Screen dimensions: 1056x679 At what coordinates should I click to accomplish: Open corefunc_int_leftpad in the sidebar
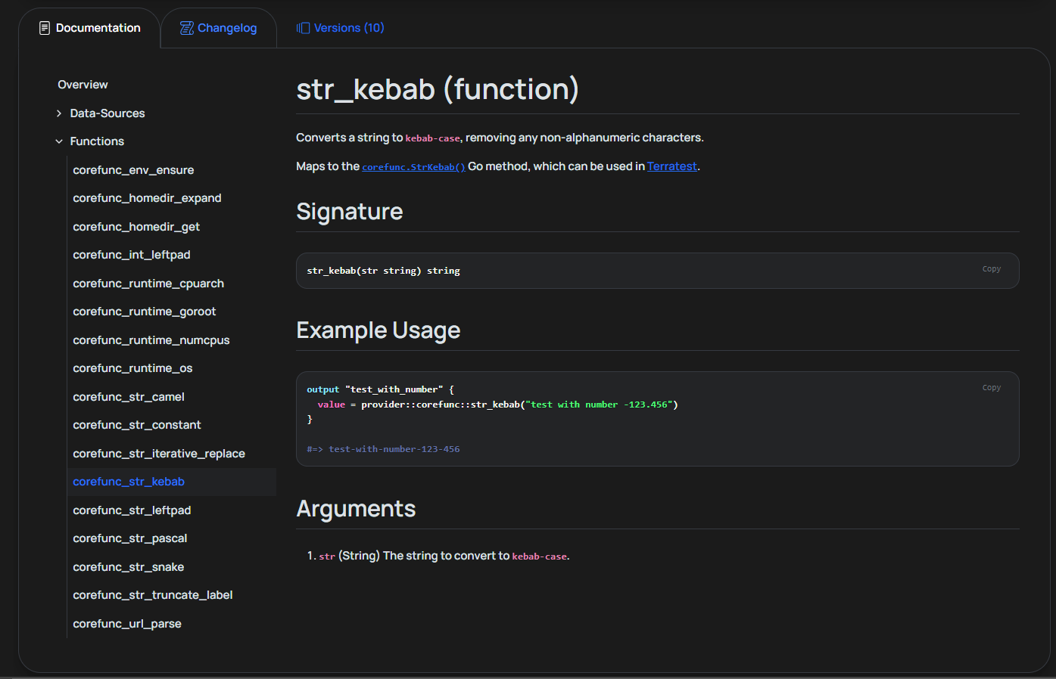[x=132, y=255]
